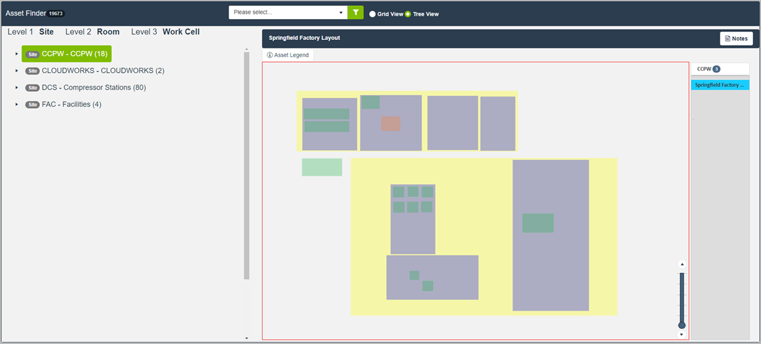
Task: Select the CCPW tab in right panel
Action: (x=708, y=69)
